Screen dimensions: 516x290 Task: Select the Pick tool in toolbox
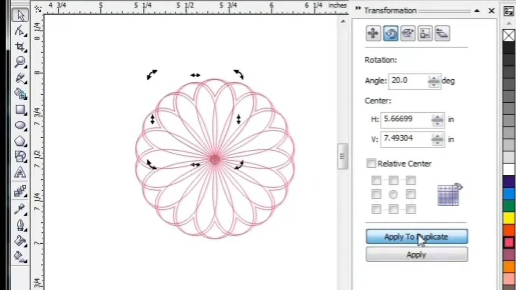(x=20, y=15)
